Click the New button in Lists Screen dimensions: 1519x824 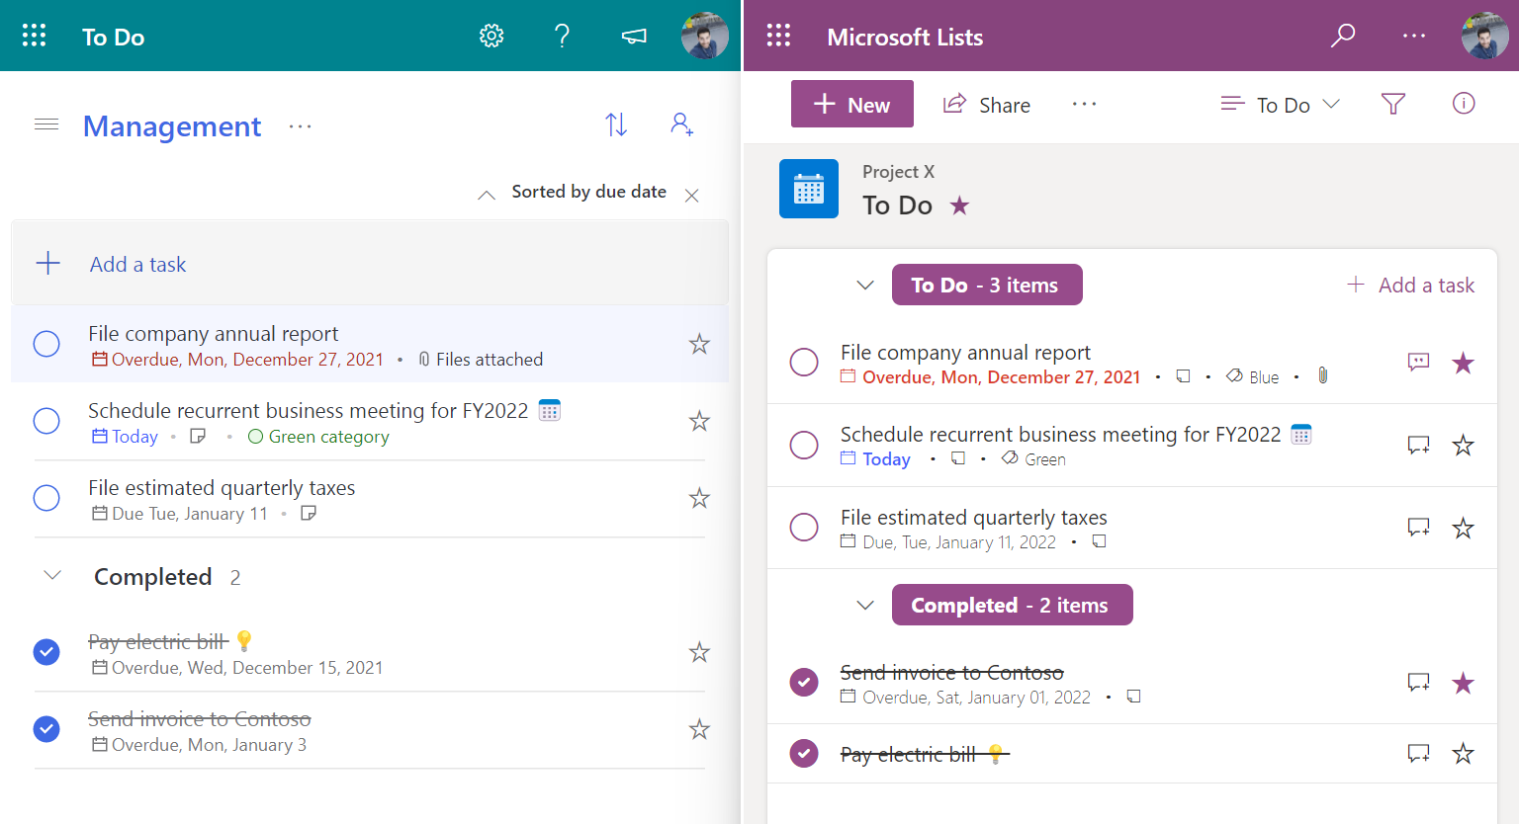click(x=851, y=105)
